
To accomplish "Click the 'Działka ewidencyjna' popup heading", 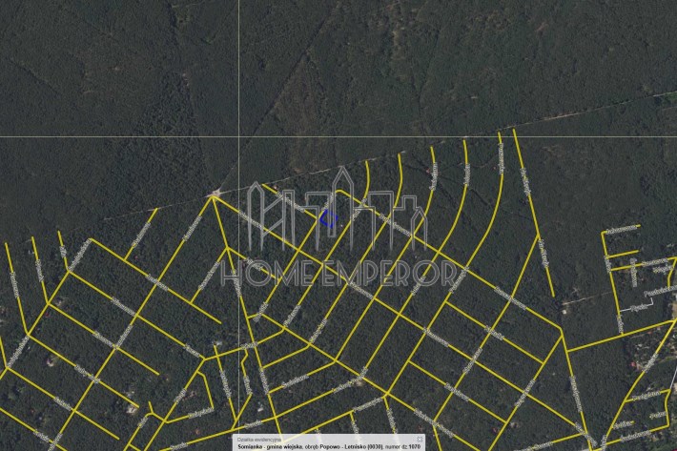I will pyautogui.click(x=259, y=440).
